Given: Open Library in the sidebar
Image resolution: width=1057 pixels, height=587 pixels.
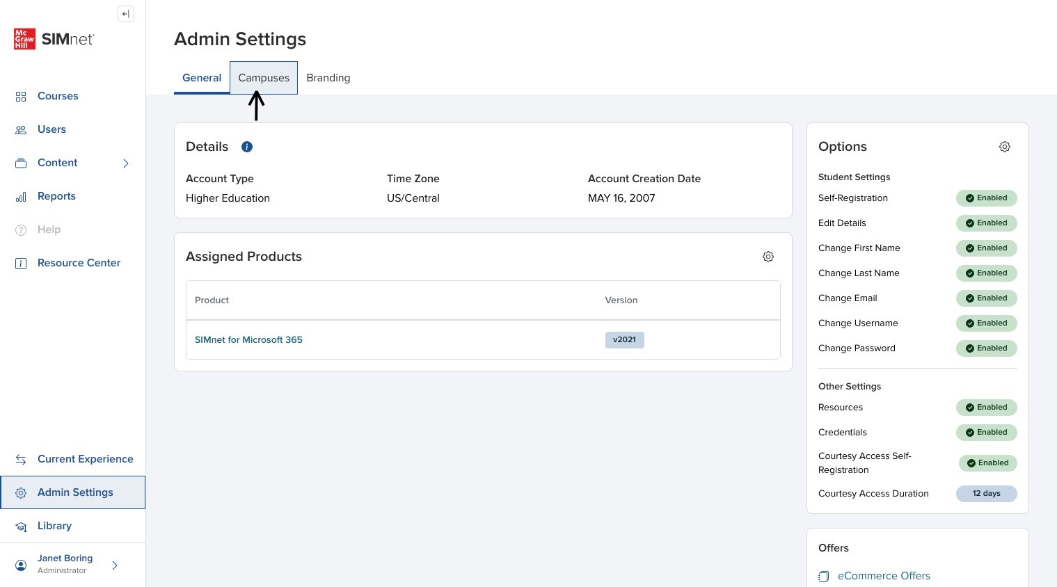Looking at the screenshot, I should [54, 526].
